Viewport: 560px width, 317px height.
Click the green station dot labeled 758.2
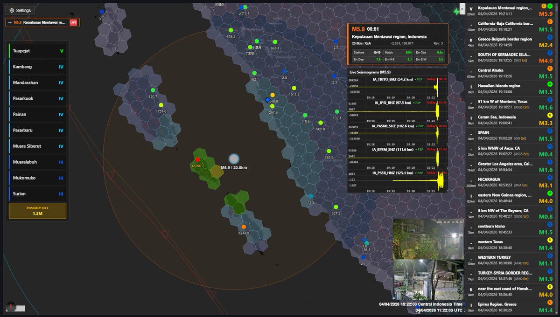pos(231,30)
